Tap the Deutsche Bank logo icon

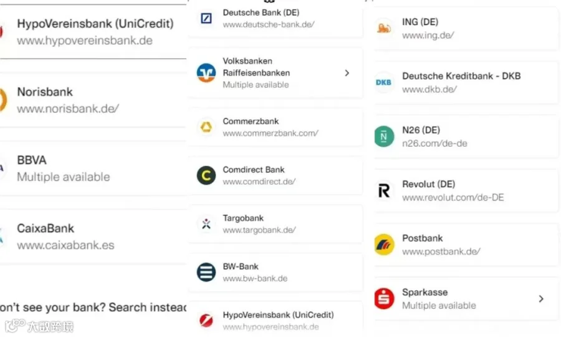(206, 18)
